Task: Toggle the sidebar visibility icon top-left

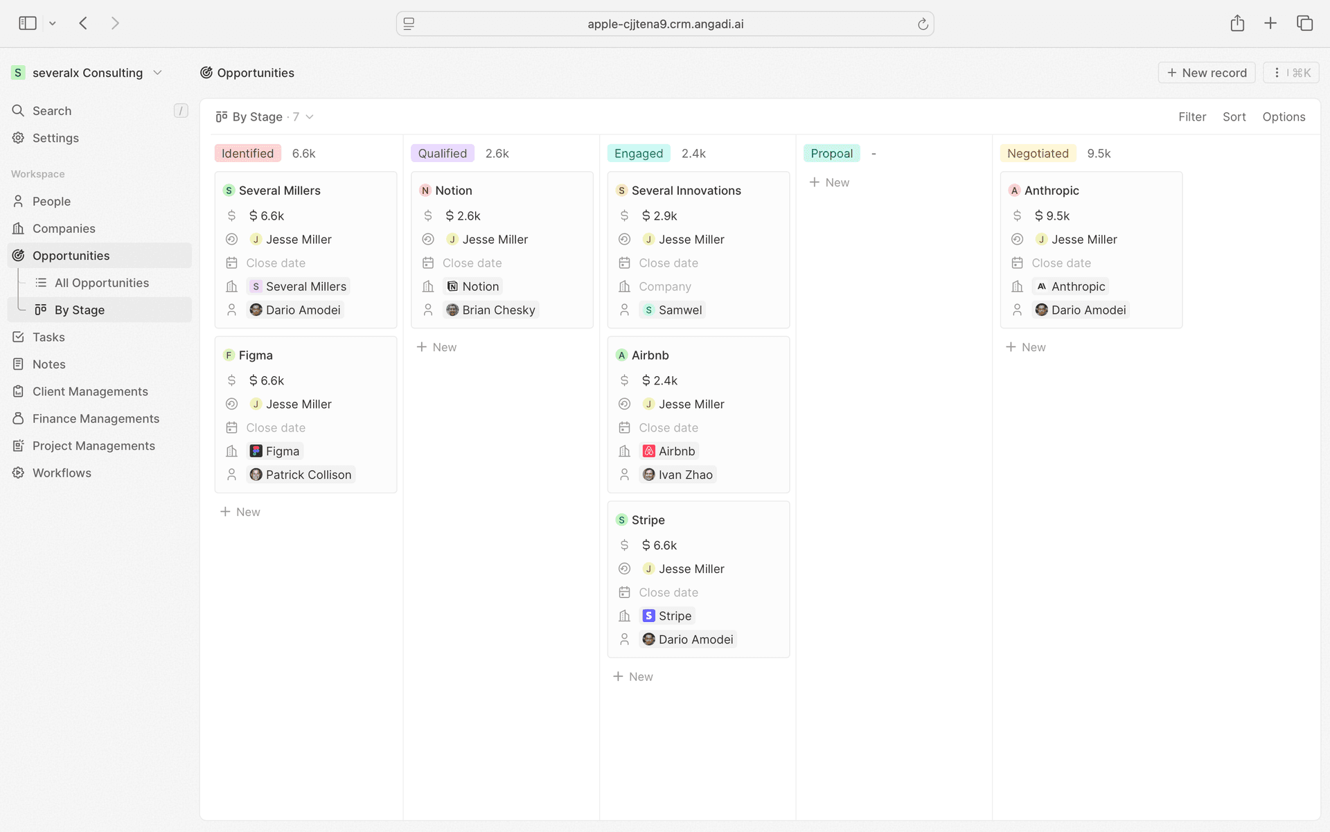Action: [27, 23]
